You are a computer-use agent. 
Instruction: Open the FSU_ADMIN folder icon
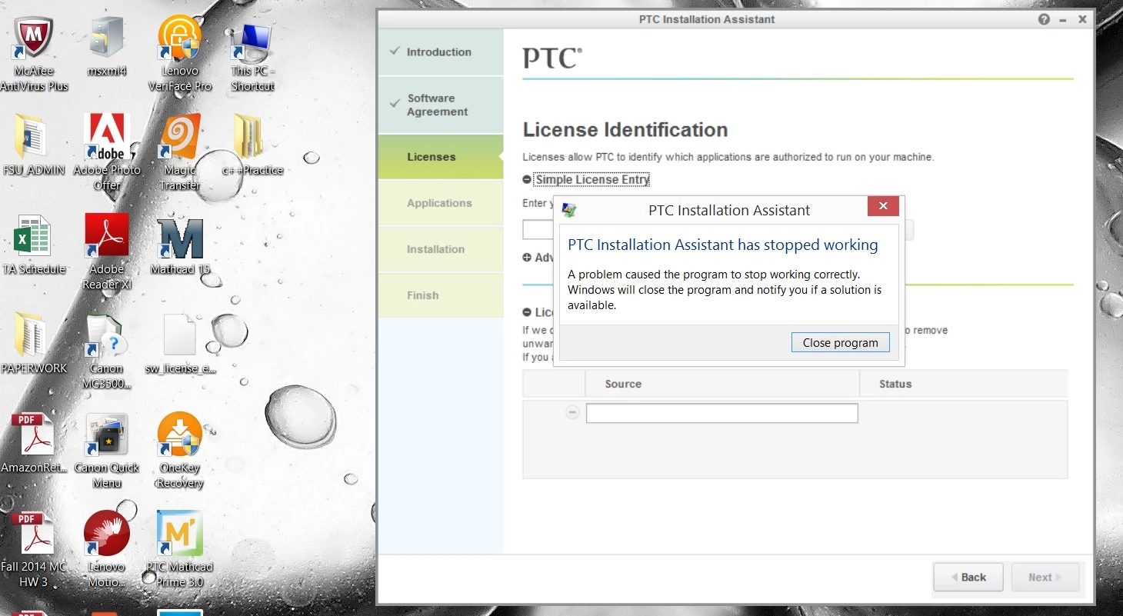tap(32, 137)
